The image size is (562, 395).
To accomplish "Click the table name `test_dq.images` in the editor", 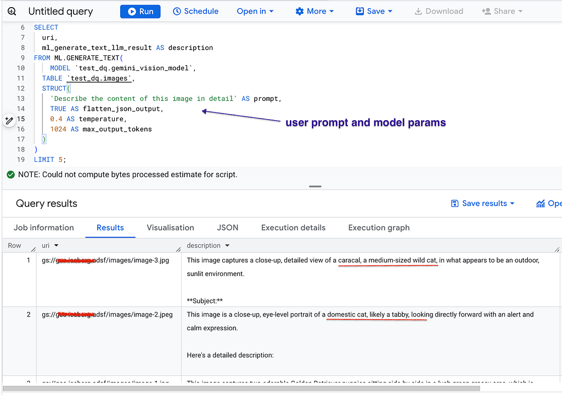I will 99,78.
